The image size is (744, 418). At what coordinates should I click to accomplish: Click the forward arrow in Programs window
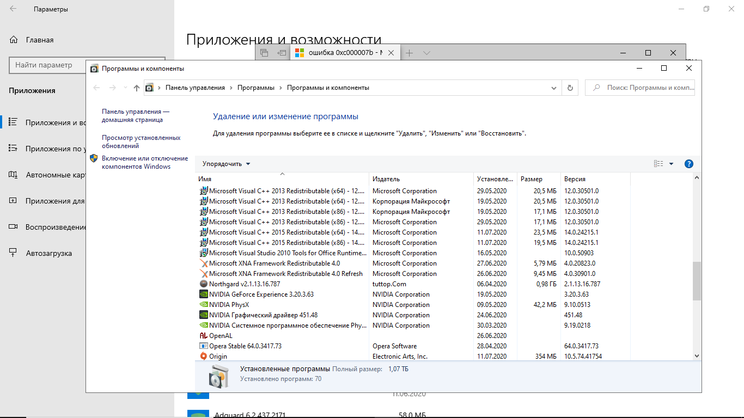point(112,88)
